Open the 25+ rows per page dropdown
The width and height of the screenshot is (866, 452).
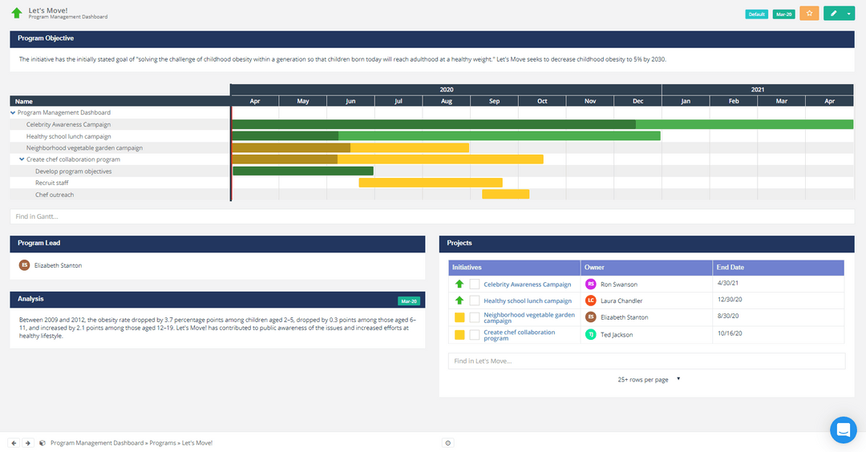[x=649, y=380]
